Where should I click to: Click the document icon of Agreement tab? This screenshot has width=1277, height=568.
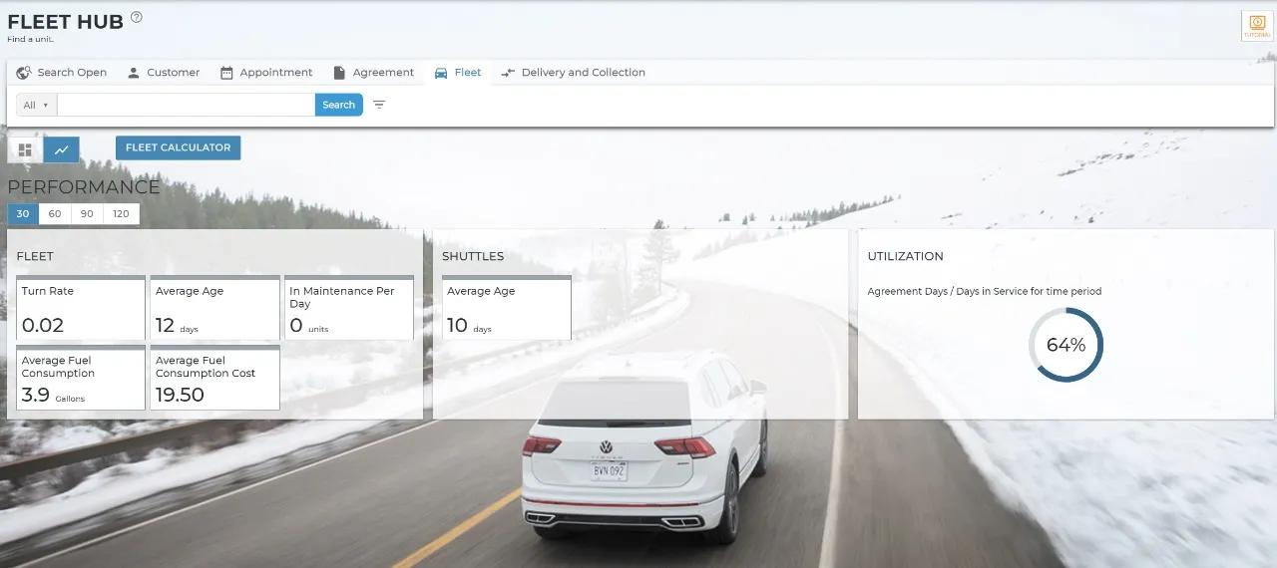click(x=339, y=73)
